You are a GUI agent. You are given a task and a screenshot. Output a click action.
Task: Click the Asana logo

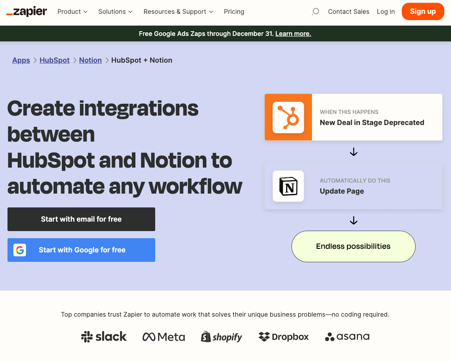[347, 336]
